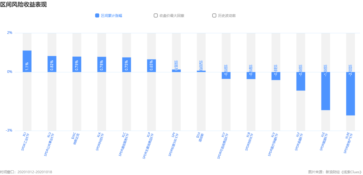The width and height of the screenshot is (363, 175).
Task: Click the XLRE negative bar
Action: [350, 94]
